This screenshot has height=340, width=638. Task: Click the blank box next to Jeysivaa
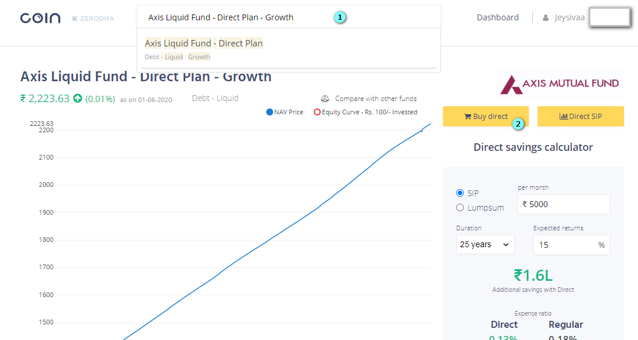pos(610,17)
